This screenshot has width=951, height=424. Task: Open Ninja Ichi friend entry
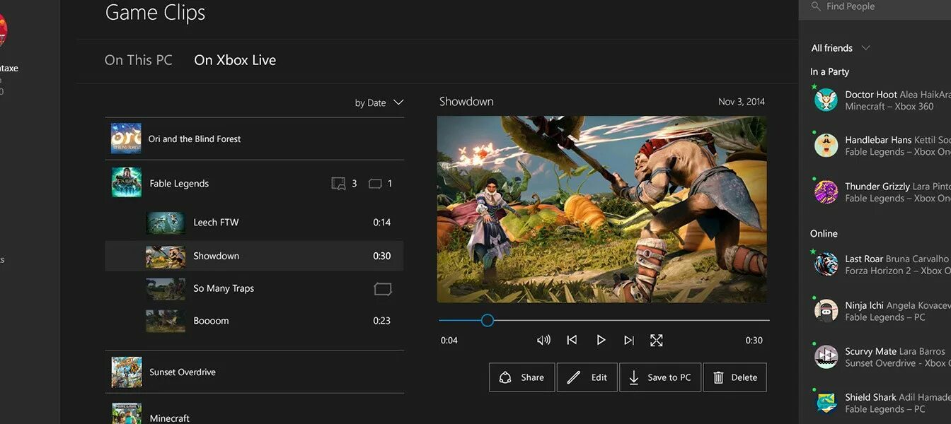pyautogui.click(x=880, y=311)
